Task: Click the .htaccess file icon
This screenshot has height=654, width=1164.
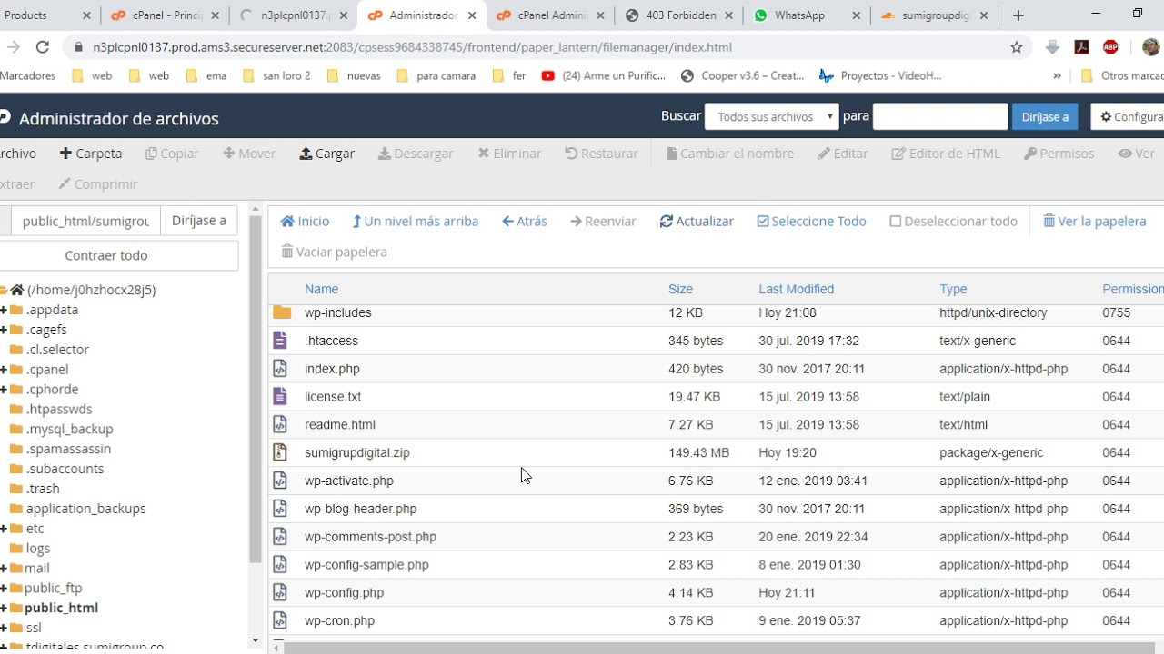Action: [280, 341]
